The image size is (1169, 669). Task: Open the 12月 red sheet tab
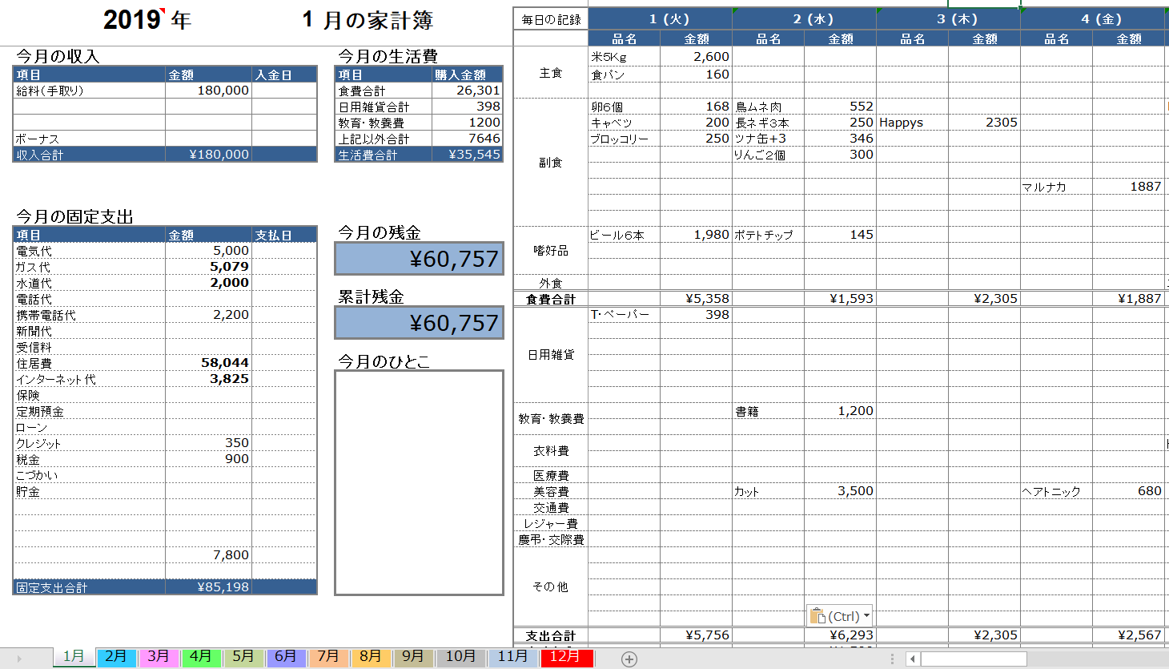point(565,657)
